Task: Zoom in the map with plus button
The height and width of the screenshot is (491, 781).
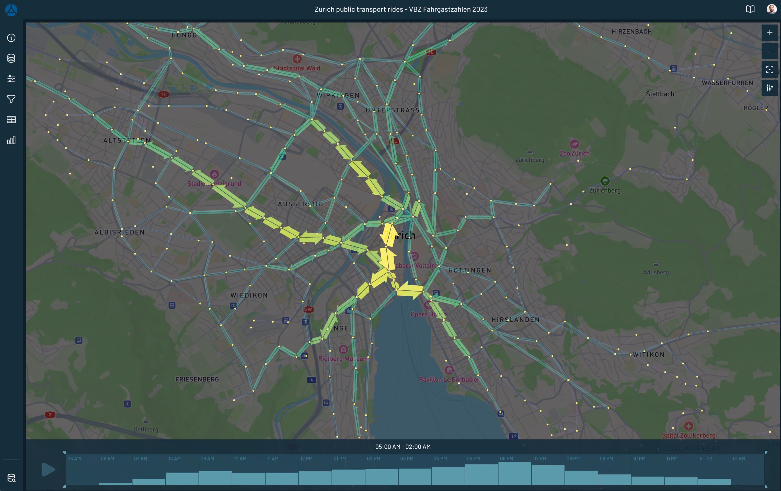Action: click(x=769, y=33)
